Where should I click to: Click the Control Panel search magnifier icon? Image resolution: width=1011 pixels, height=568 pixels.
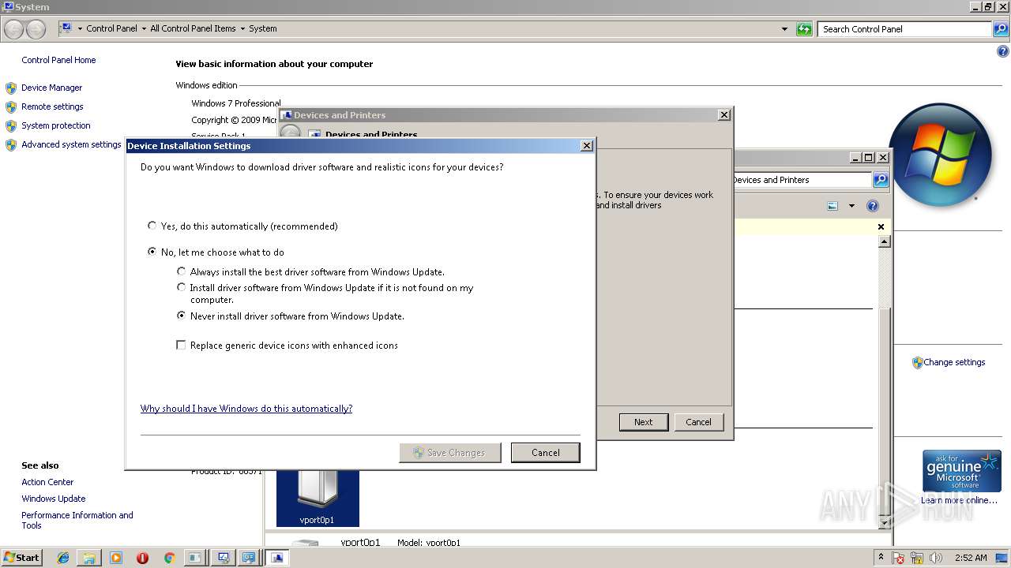coord(1001,29)
